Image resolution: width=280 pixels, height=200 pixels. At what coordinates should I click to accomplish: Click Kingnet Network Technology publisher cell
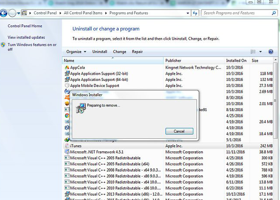tap(193, 67)
